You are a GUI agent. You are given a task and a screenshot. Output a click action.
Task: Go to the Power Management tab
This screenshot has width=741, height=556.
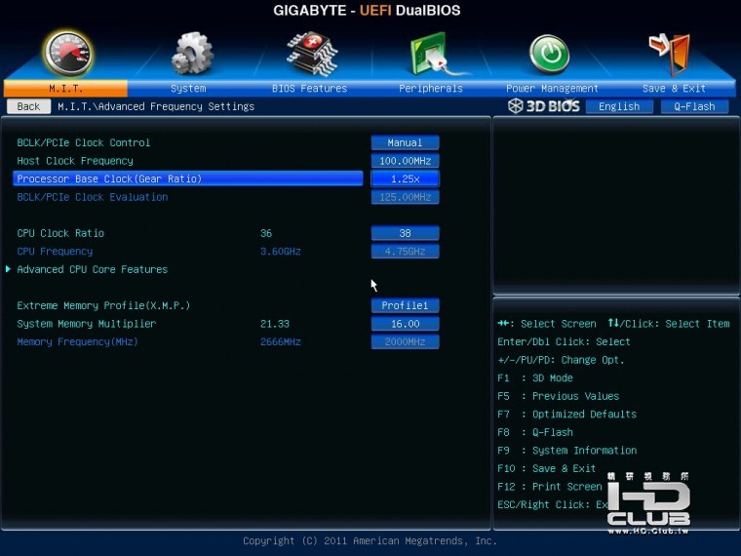(552, 89)
